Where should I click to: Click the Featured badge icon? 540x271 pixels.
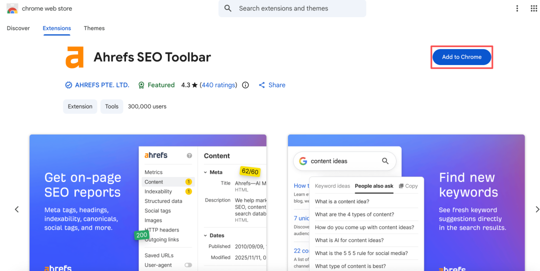pos(141,85)
